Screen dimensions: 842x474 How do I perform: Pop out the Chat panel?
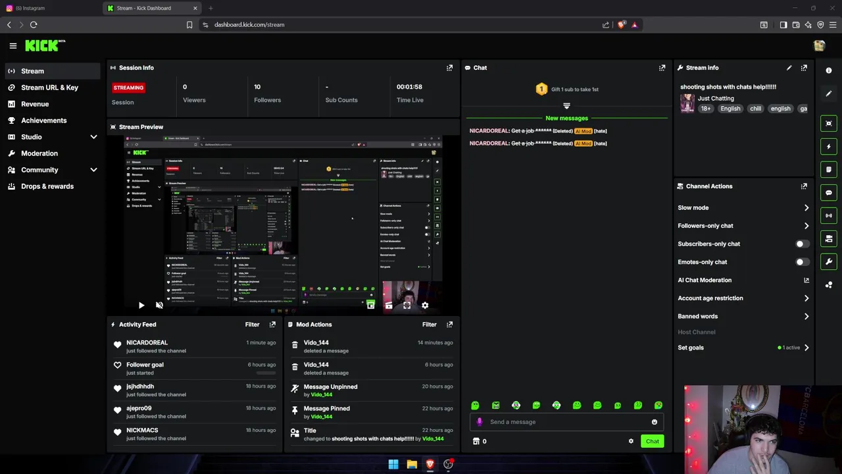coord(662,68)
